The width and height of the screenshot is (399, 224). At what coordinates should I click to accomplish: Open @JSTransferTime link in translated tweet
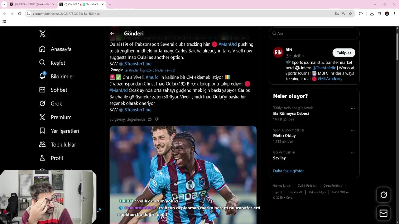click(135, 110)
